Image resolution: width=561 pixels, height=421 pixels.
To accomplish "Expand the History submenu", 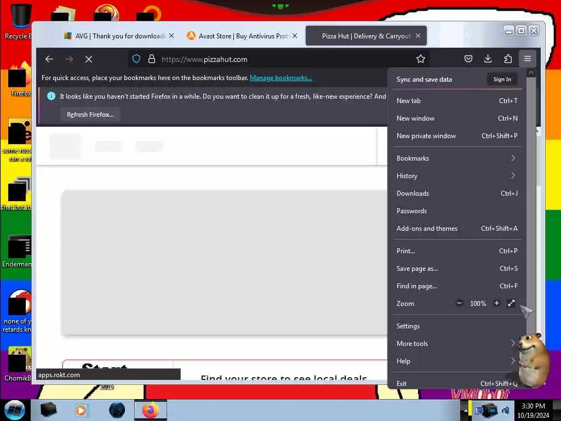I will 457,176.
